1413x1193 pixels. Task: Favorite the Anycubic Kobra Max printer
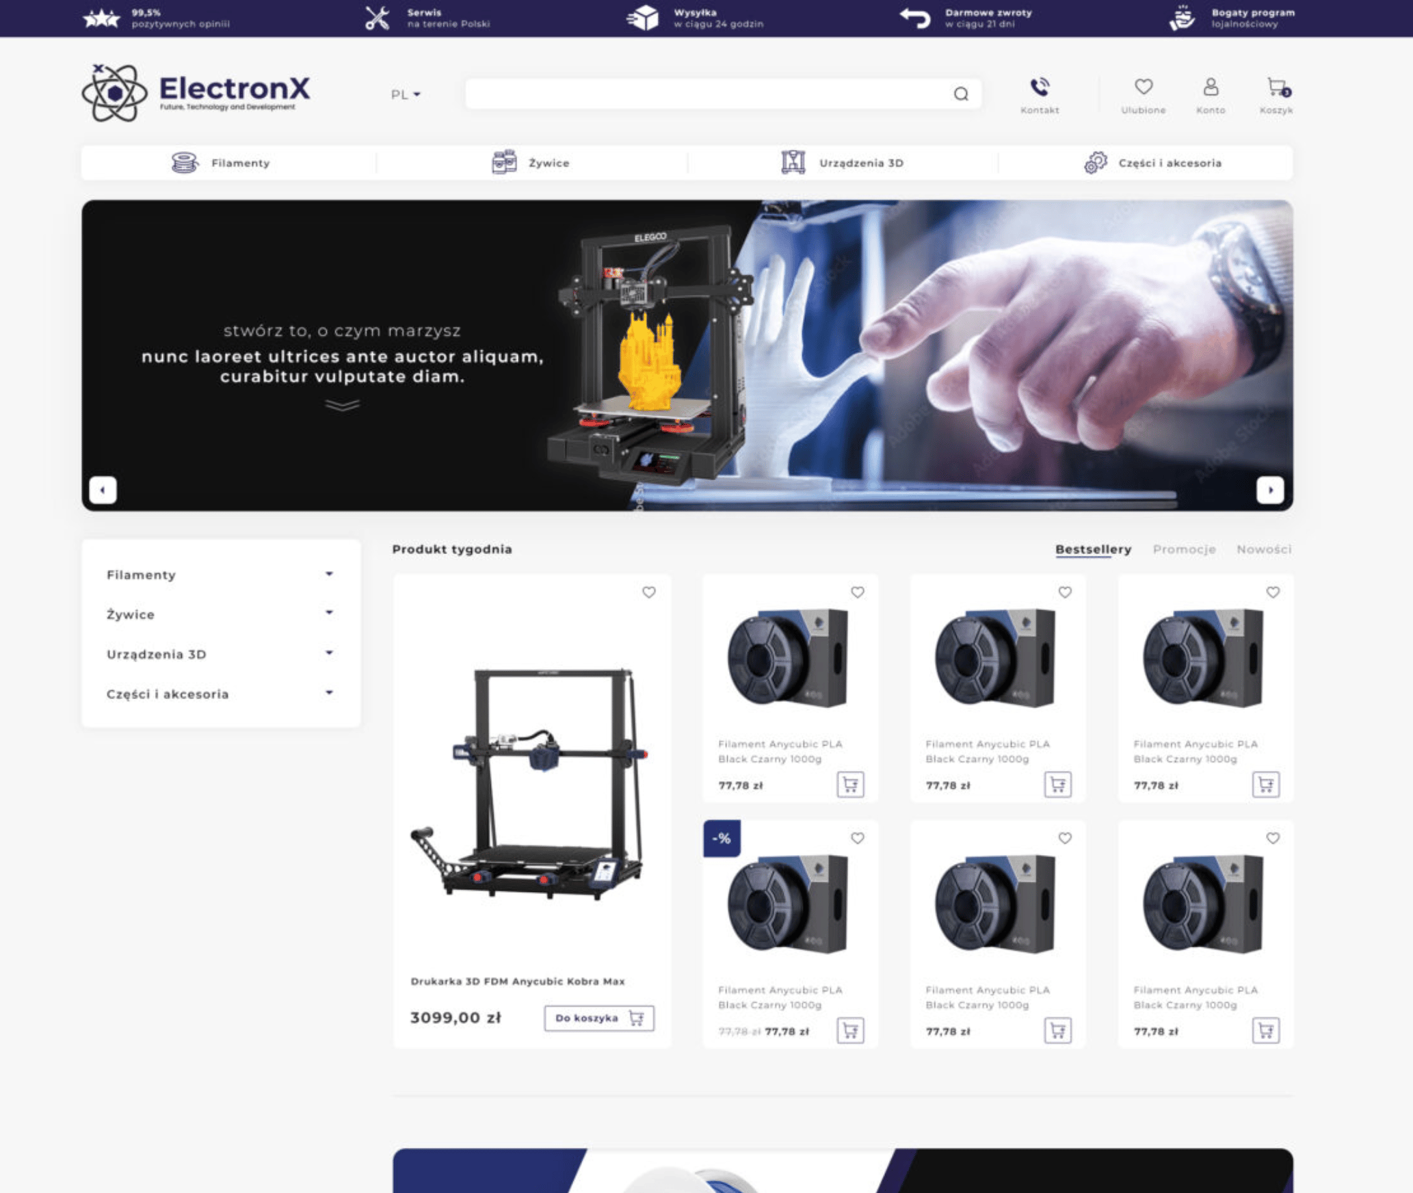[648, 592]
